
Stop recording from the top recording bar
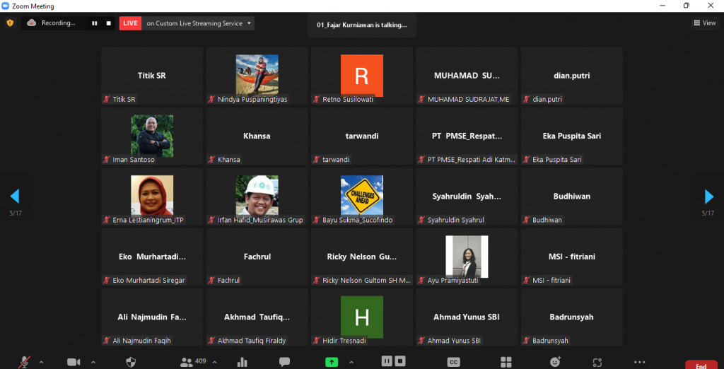click(108, 23)
